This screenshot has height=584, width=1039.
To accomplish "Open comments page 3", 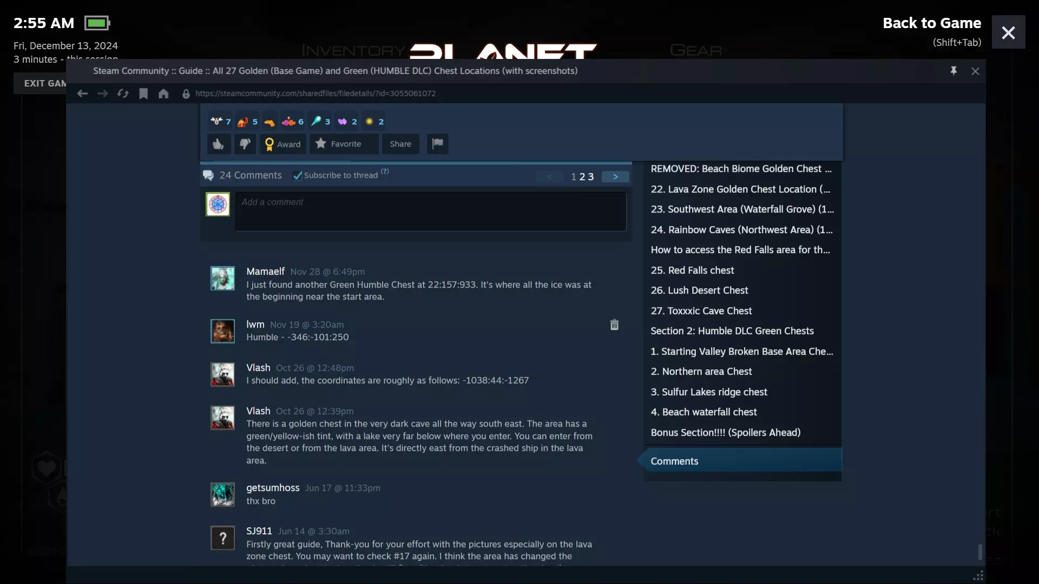I will 591,177.
